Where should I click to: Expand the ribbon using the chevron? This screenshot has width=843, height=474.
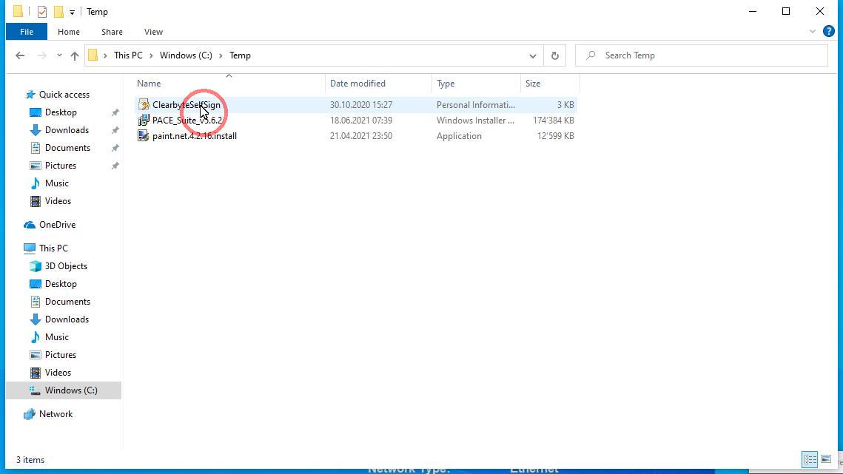(812, 32)
